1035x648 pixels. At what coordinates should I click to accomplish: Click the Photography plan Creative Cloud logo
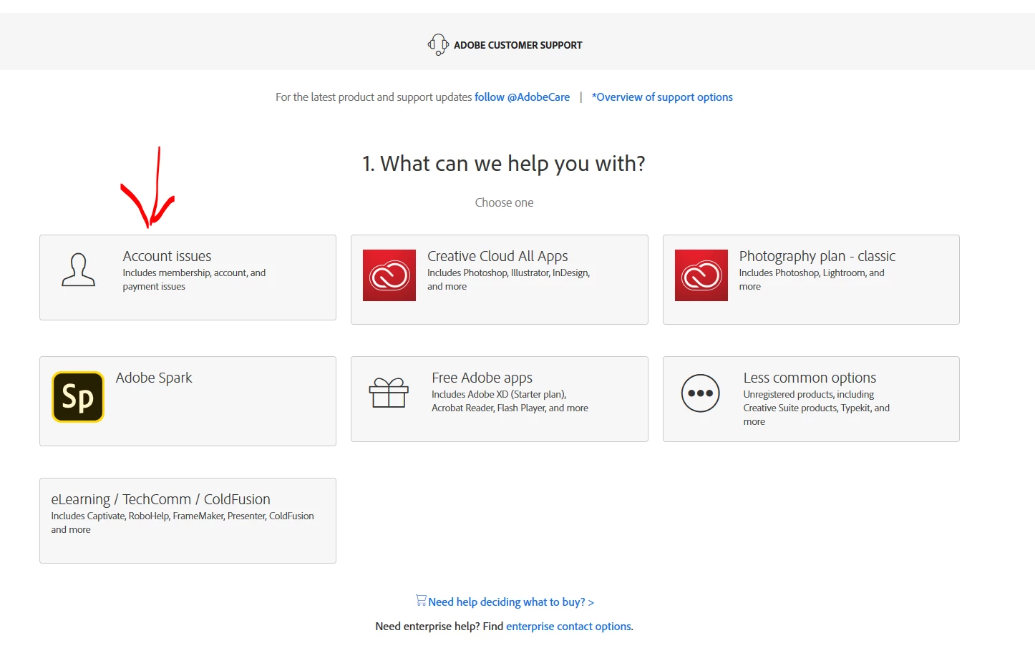[x=701, y=275]
